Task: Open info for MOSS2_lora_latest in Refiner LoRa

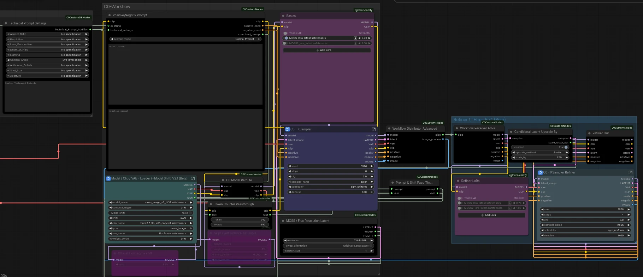Action: click(510, 208)
